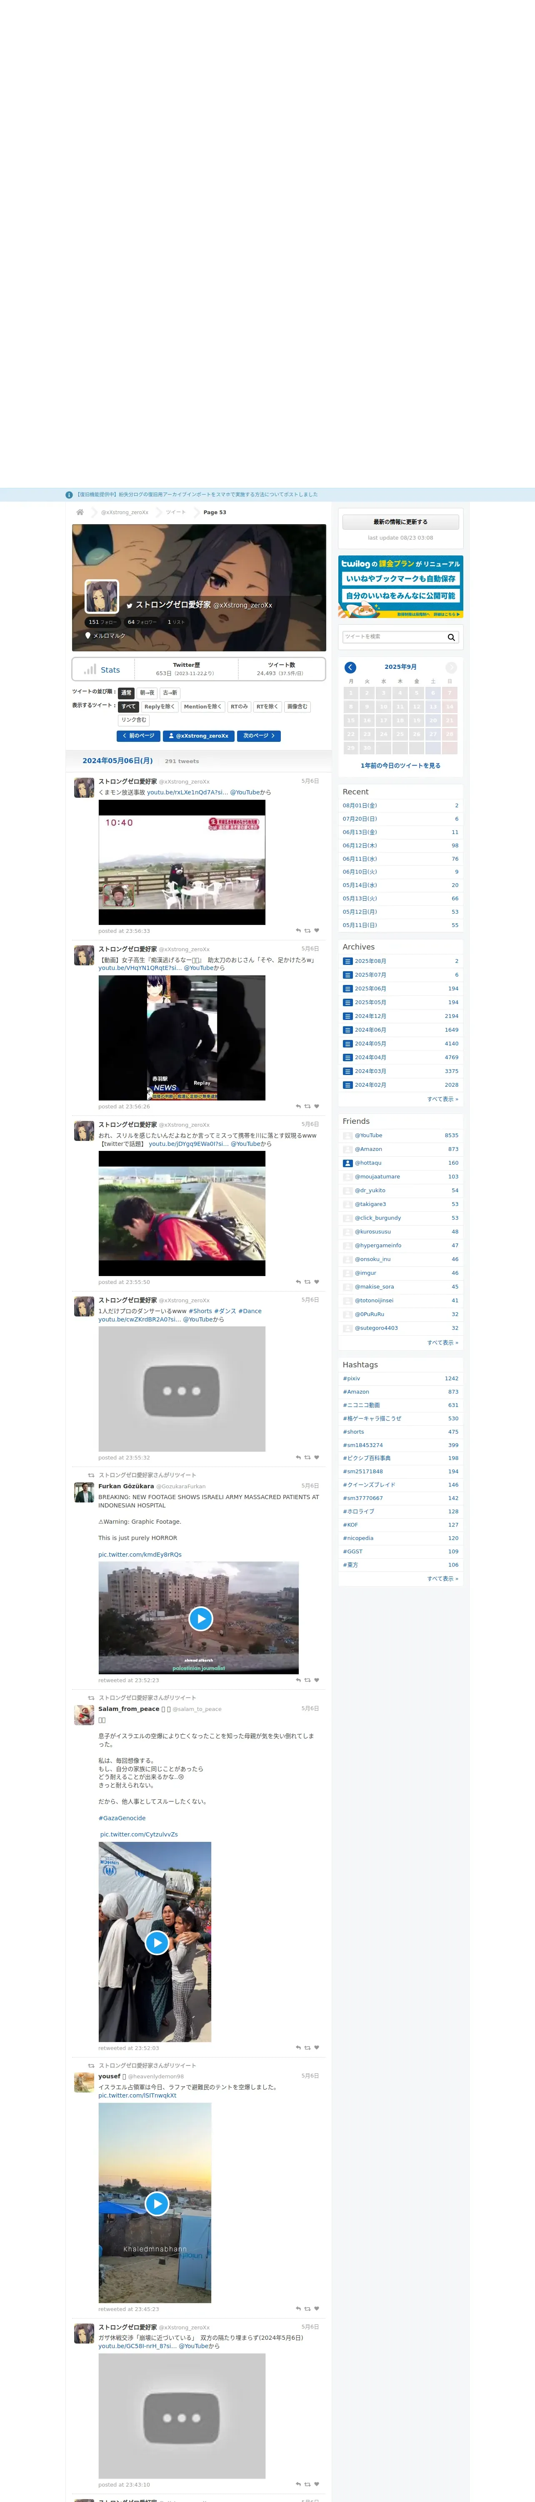
Task: Open list icon for 2025年08月 archive
Action: click(347, 961)
